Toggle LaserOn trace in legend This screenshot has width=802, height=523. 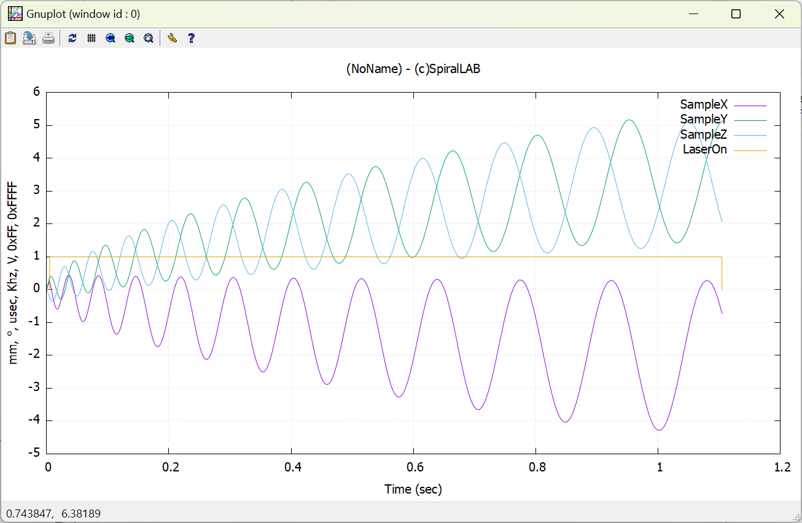(704, 149)
